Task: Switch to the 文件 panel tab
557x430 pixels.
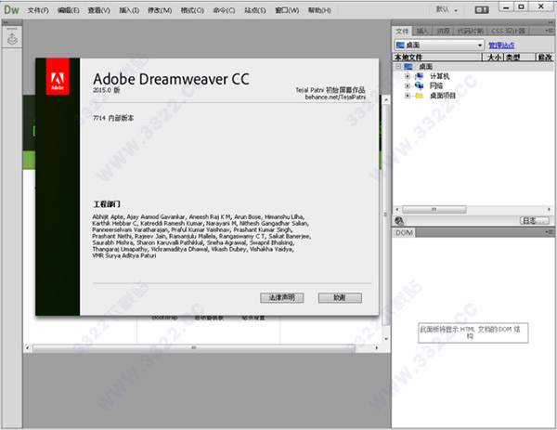Action: point(402,31)
